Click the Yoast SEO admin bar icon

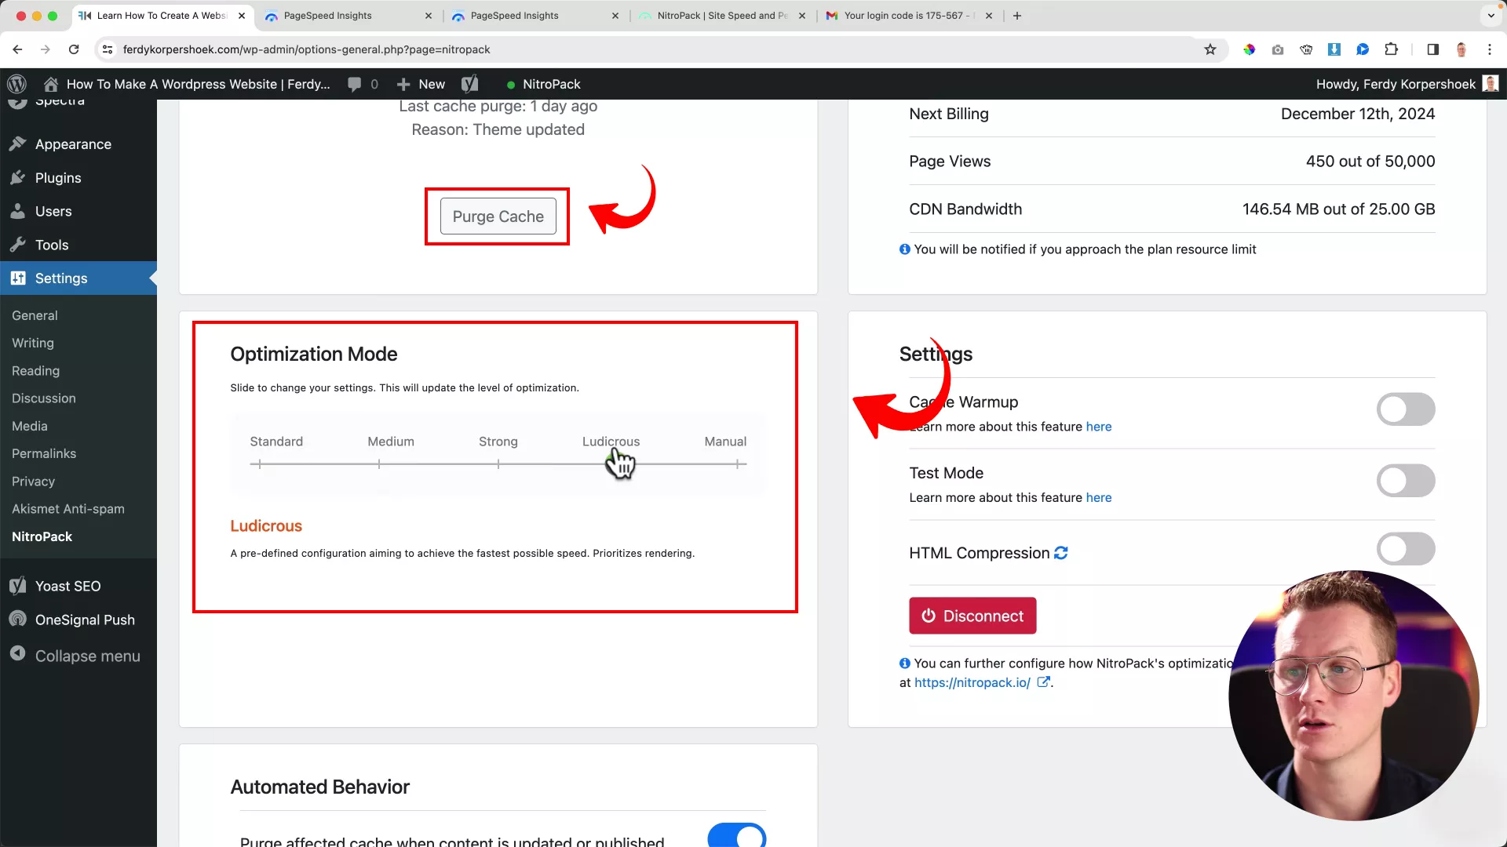[469, 84]
